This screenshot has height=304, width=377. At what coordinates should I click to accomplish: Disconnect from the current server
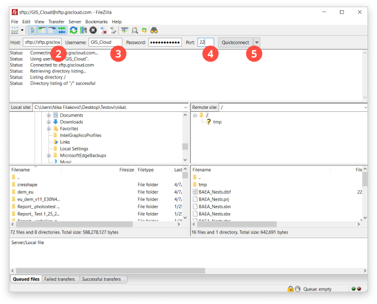pyautogui.click(x=103, y=31)
